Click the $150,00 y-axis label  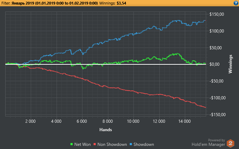[217, 14]
